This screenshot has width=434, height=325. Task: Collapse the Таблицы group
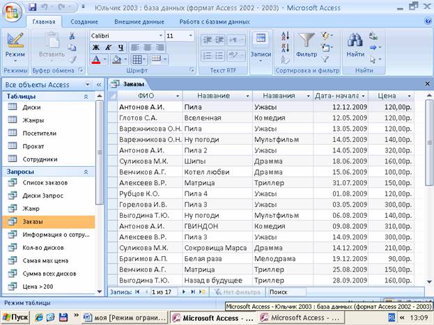[x=86, y=97]
